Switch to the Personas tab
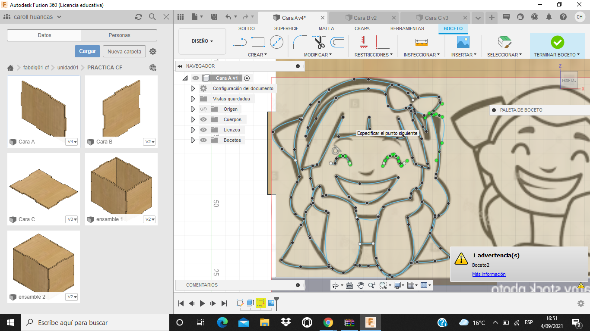Screen dimensions: 590x331 coord(120,35)
